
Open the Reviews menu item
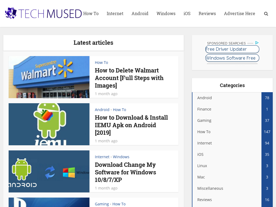tap(207, 13)
